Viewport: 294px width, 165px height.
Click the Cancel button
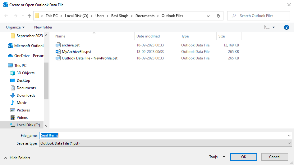click(x=275, y=157)
